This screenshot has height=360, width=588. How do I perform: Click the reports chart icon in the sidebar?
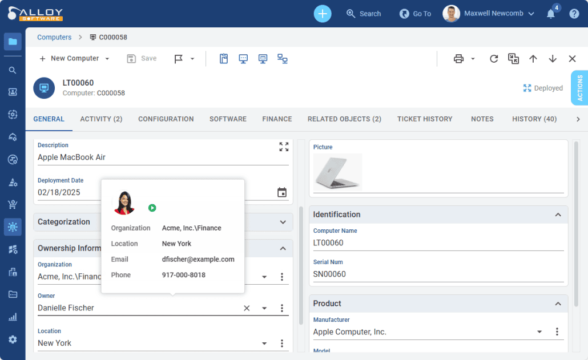pos(12,317)
